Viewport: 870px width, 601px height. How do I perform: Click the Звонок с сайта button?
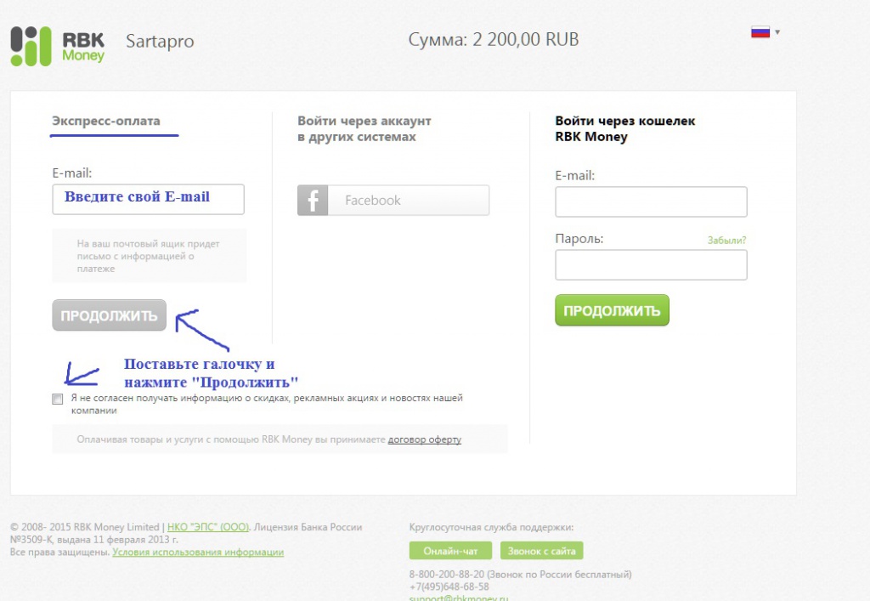(x=541, y=551)
